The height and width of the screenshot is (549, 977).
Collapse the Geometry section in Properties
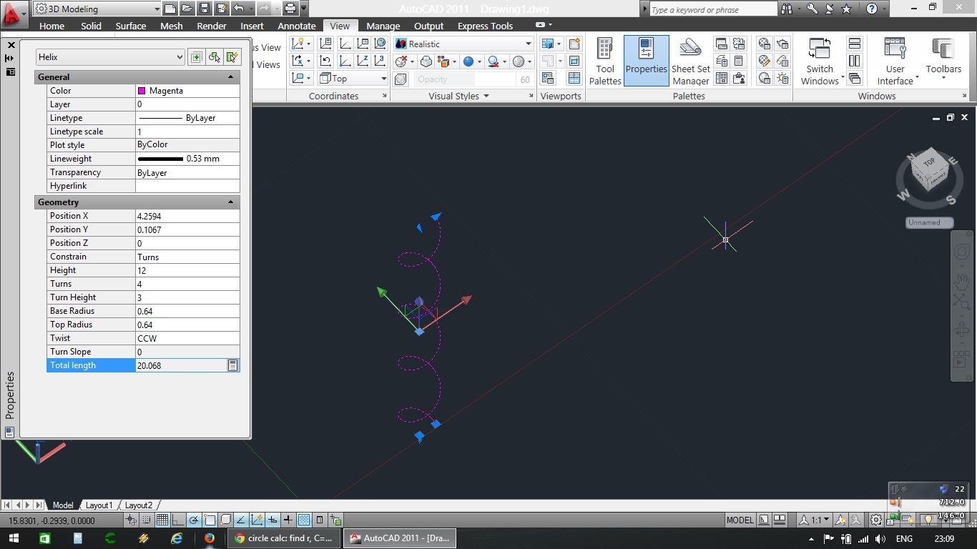click(230, 202)
